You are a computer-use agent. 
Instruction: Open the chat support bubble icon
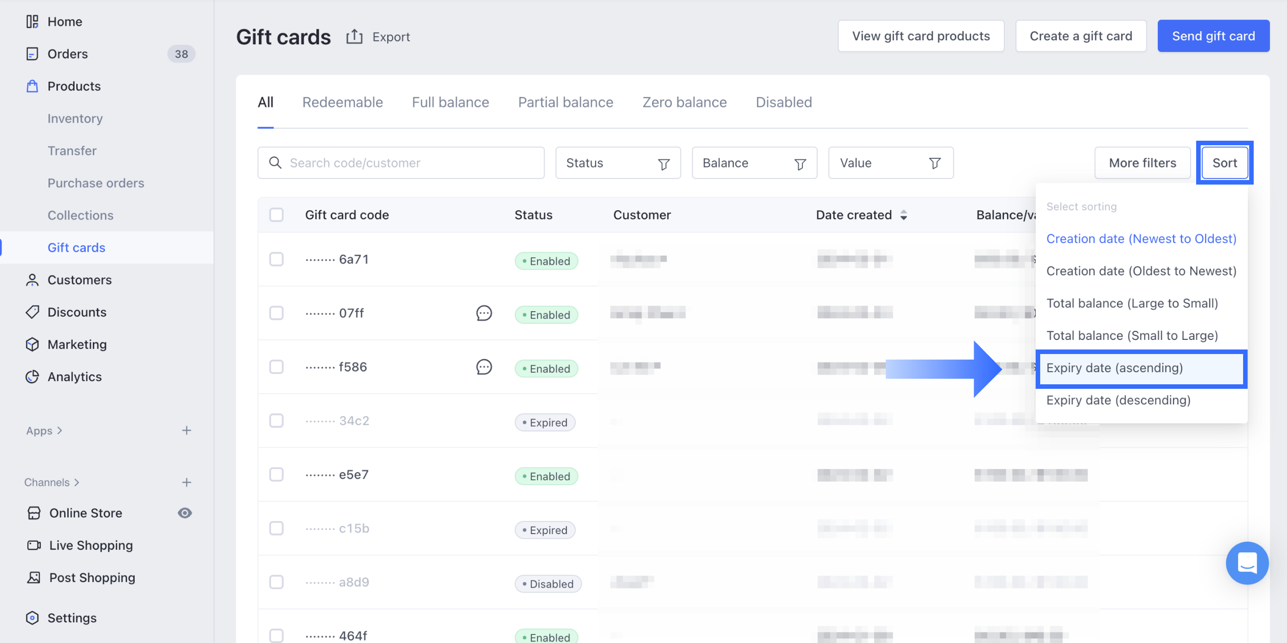coord(1247,563)
